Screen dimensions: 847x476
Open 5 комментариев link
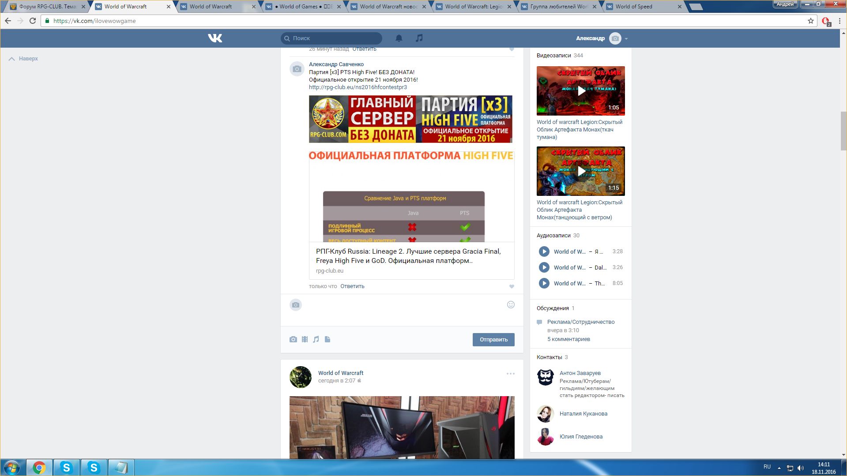(x=568, y=339)
